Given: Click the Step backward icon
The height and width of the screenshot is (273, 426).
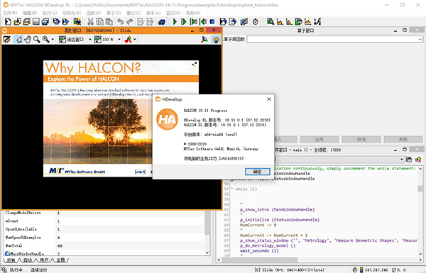Looking at the screenshot, I should pyautogui.click(x=203, y=21).
